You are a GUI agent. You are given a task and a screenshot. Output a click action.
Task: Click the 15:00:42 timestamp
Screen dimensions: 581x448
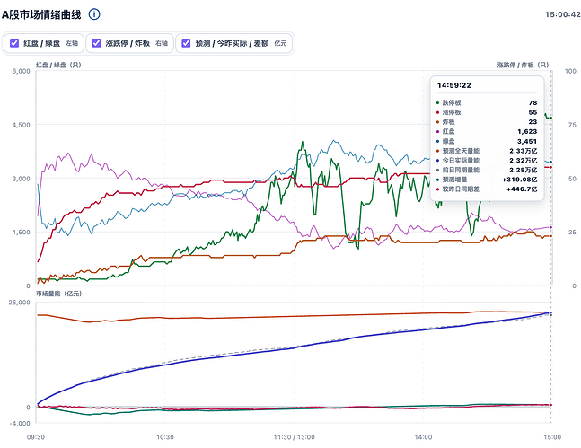coord(562,14)
